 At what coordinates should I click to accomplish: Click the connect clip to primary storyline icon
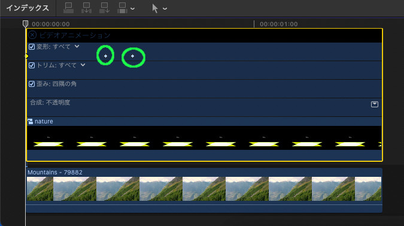click(68, 8)
